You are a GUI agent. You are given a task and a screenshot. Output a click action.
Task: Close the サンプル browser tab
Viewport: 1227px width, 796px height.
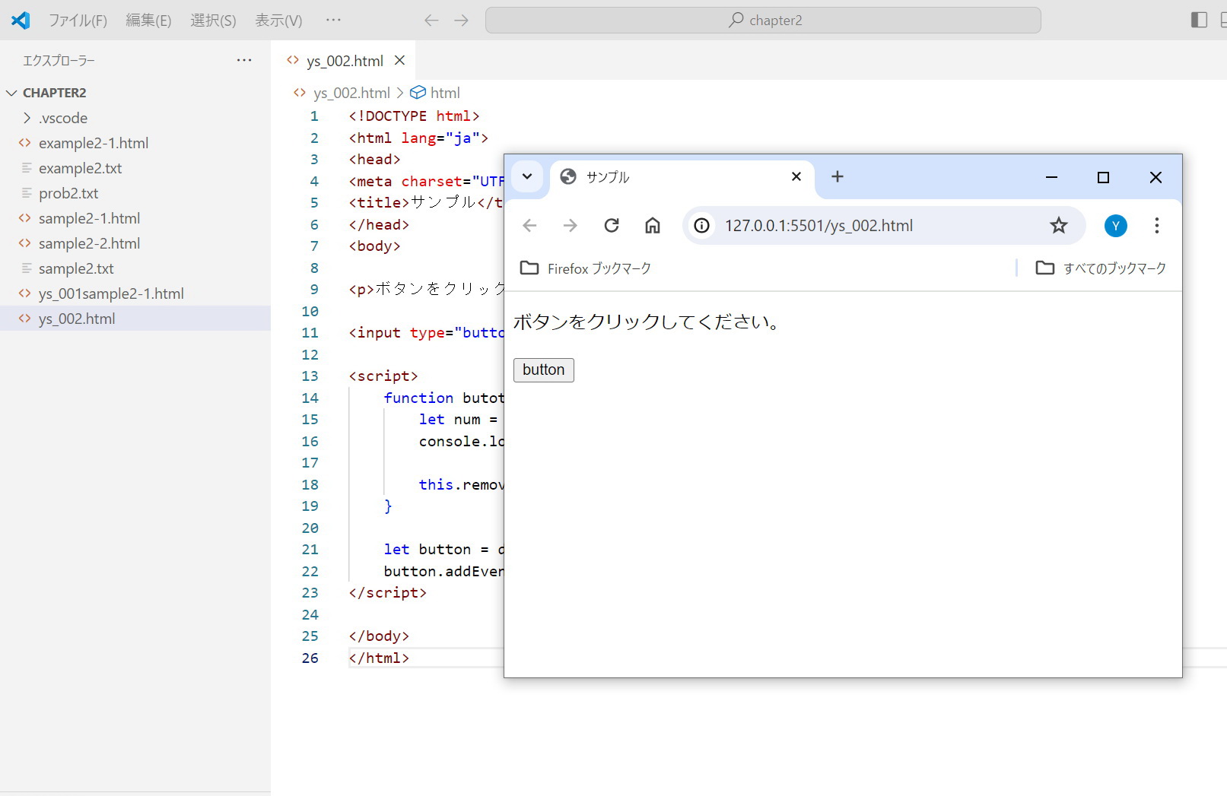[x=796, y=176]
